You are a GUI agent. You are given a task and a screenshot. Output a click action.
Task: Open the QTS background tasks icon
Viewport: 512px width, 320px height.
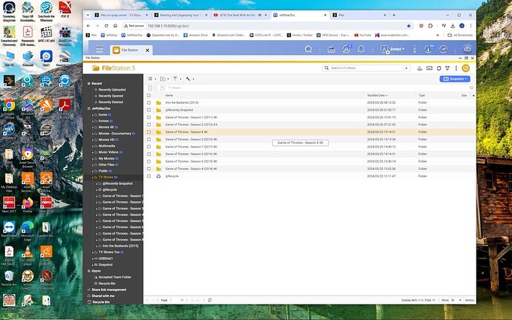coord(331,49)
